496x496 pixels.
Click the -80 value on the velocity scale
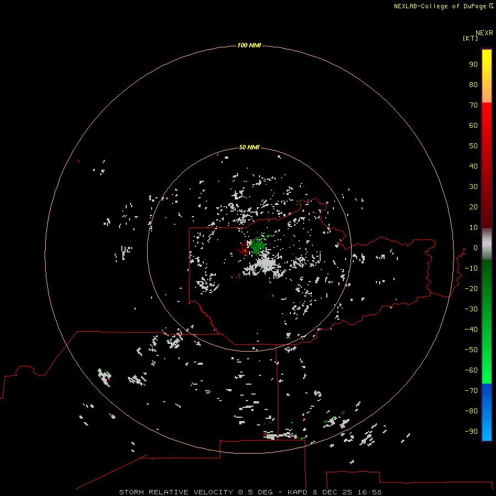(x=471, y=411)
